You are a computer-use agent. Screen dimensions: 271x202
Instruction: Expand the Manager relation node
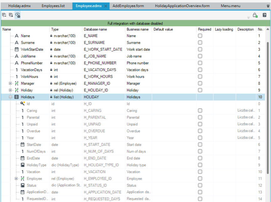coord(10,83)
